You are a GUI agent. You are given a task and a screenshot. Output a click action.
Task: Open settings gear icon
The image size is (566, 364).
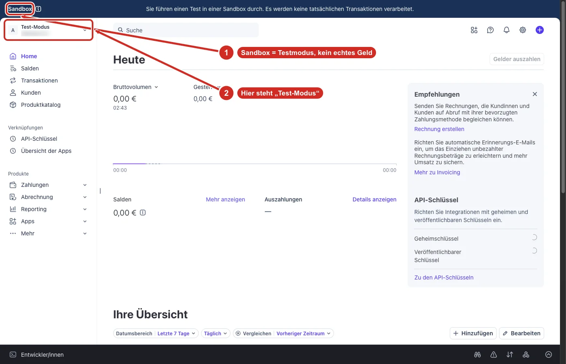coord(523,30)
